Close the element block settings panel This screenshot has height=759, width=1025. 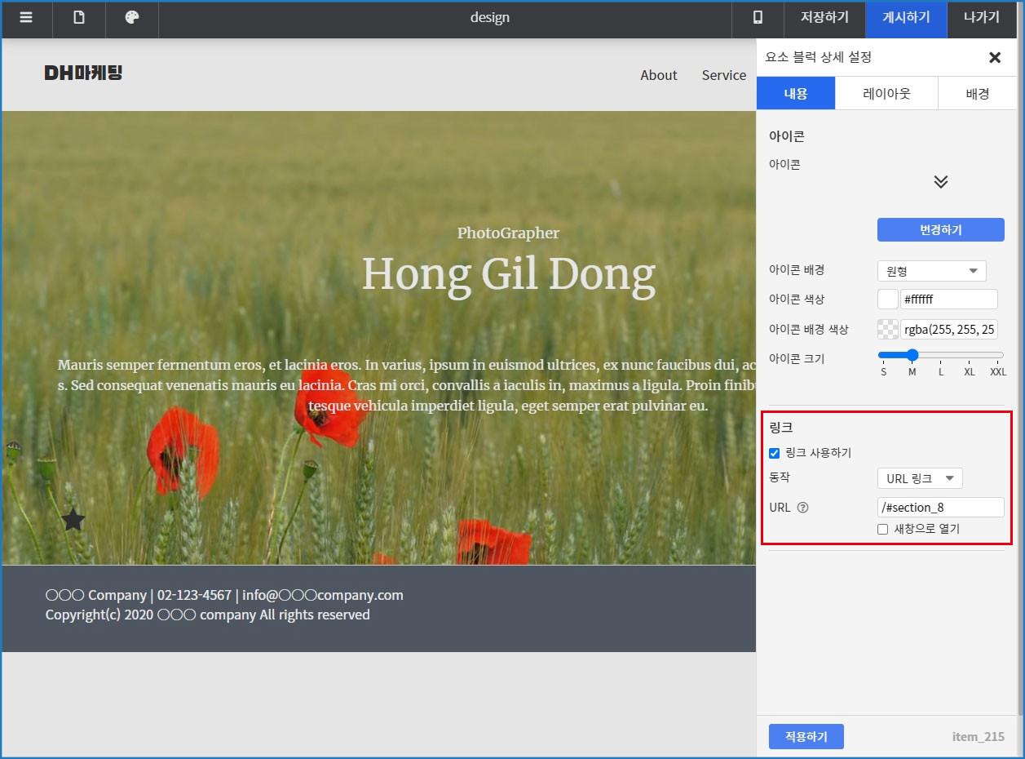coord(994,57)
